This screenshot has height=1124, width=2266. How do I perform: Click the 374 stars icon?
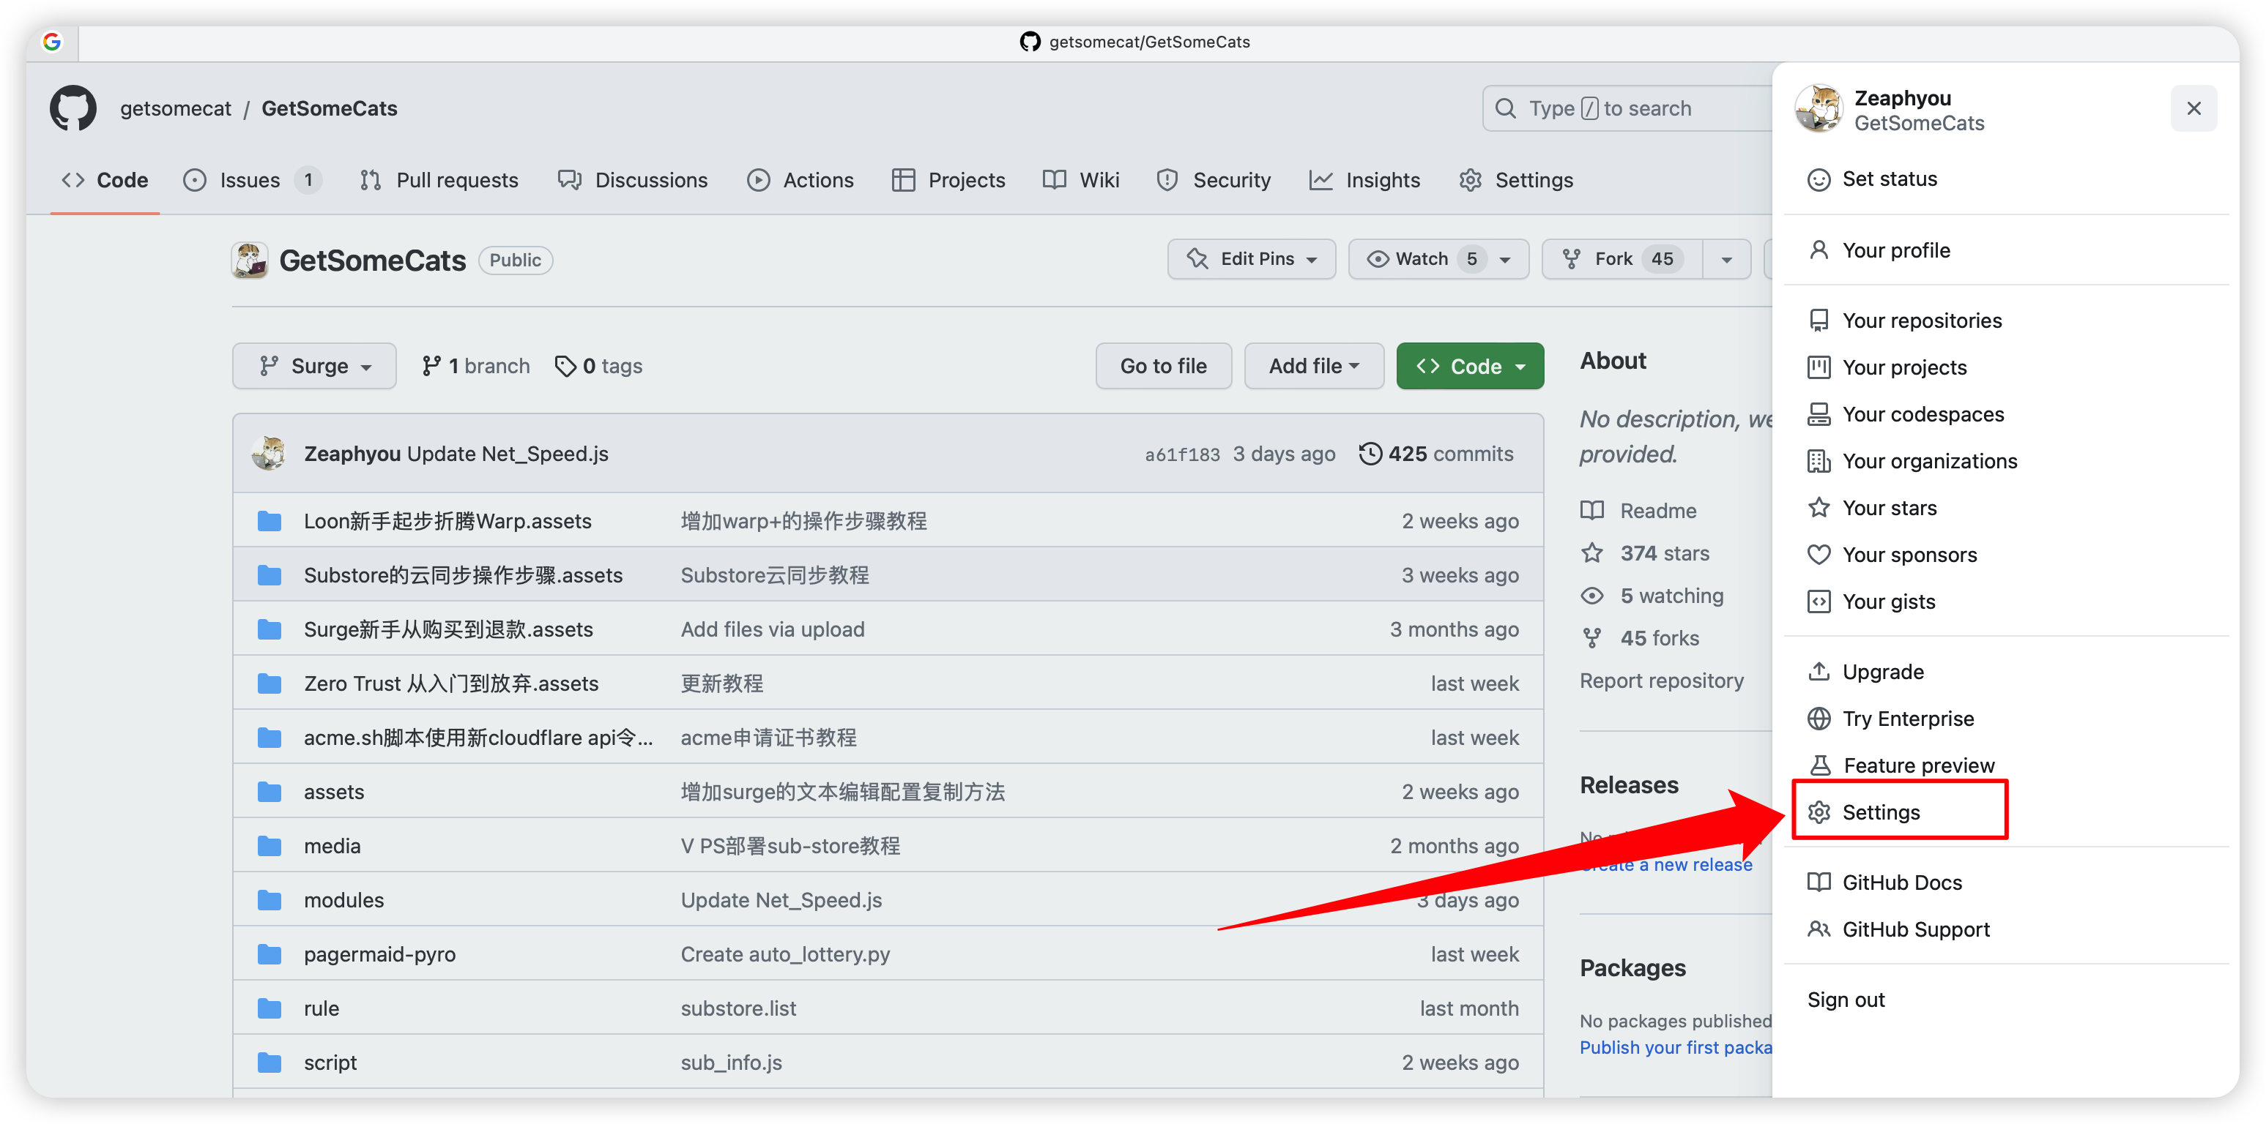coord(1591,552)
